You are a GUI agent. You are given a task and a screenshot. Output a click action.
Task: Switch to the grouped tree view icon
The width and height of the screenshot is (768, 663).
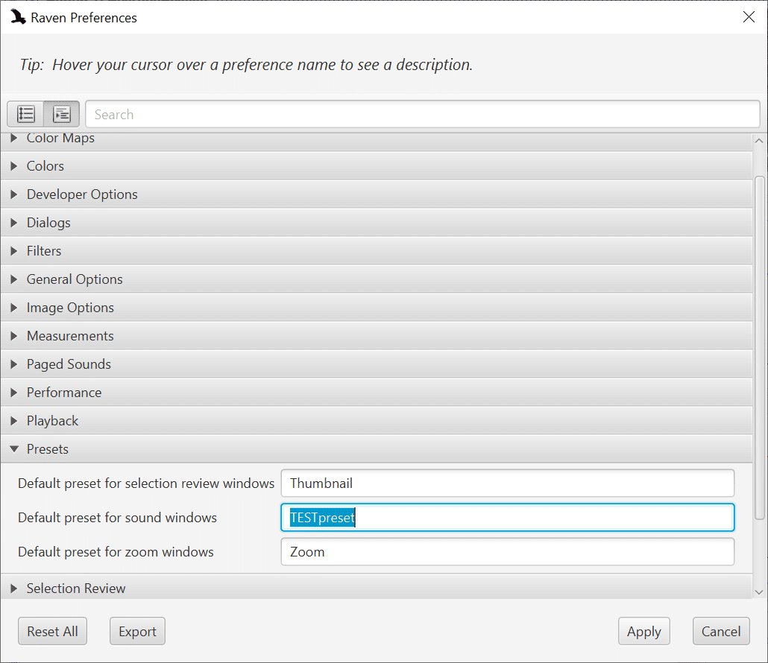tap(62, 114)
